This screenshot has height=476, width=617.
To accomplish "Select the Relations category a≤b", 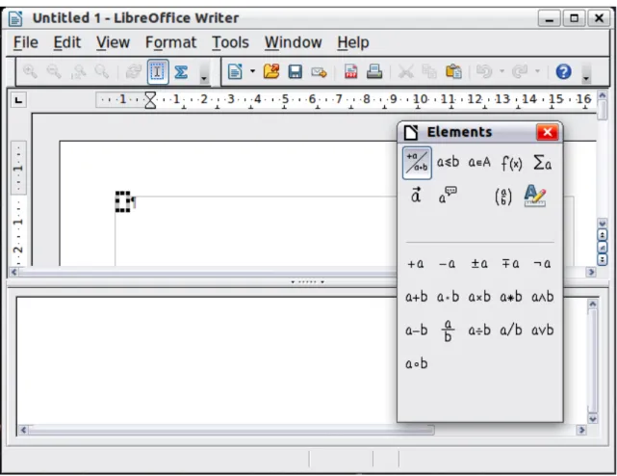I will [448, 162].
